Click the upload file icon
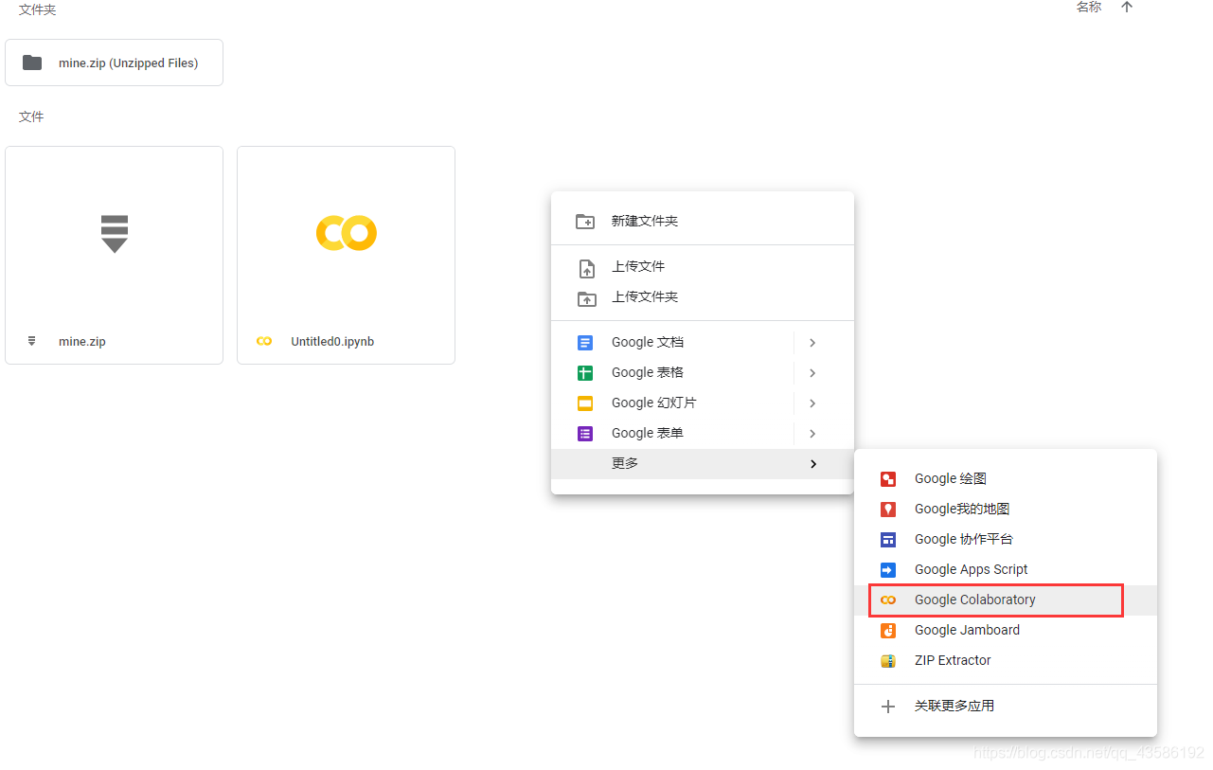 (x=586, y=268)
